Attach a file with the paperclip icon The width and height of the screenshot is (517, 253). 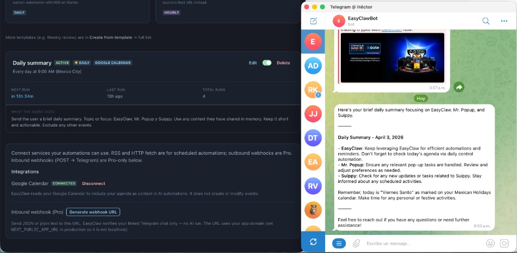(x=356, y=243)
